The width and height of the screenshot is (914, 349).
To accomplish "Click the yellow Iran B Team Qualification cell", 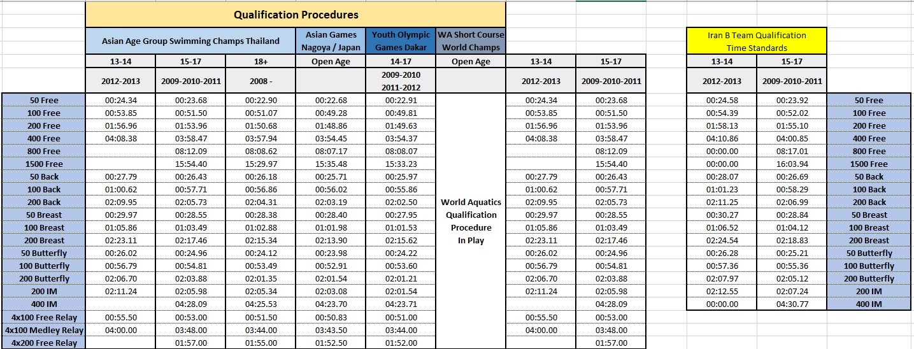I will 757,41.
